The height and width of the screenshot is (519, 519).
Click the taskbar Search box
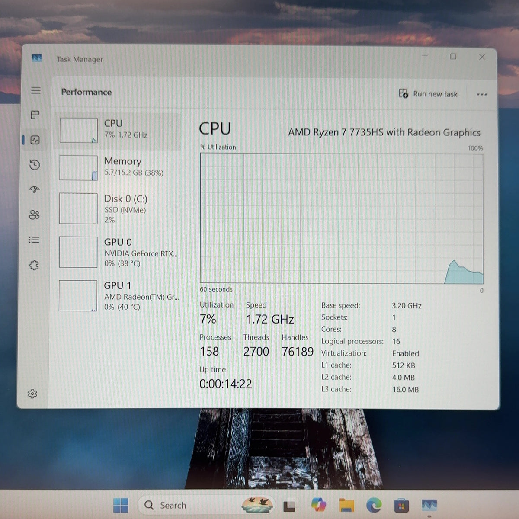(206, 505)
